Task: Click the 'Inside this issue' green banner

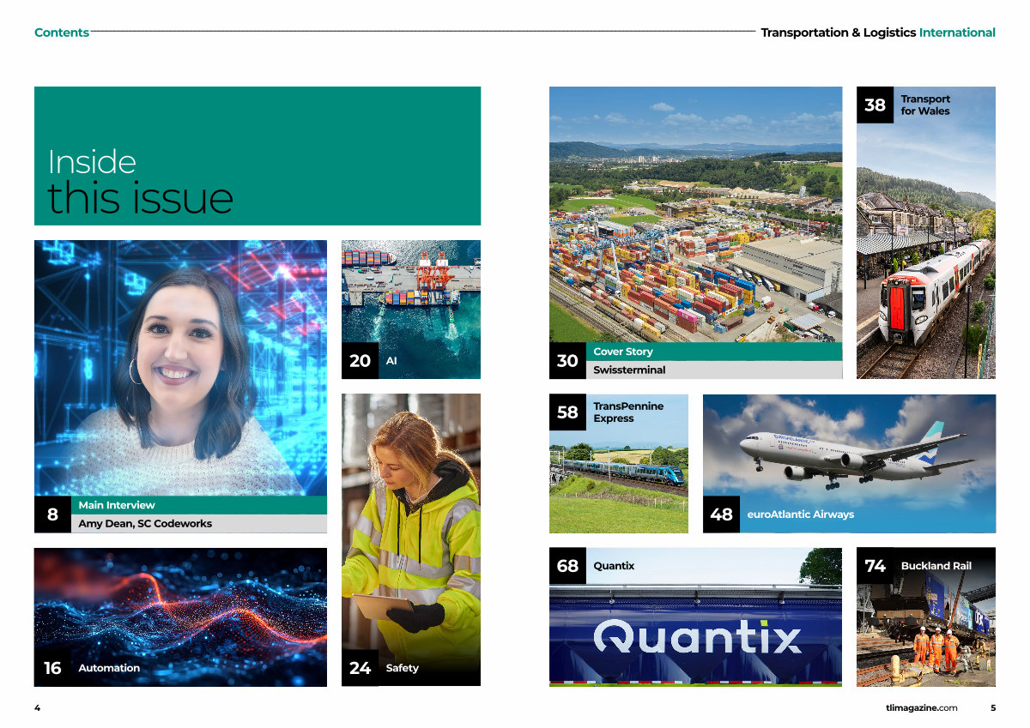Action: pyautogui.click(x=257, y=156)
